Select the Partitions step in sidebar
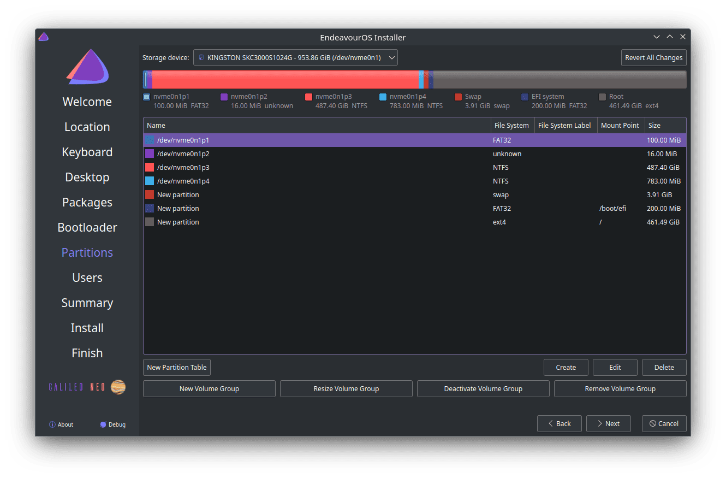This screenshot has height=478, width=726. point(87,252)
